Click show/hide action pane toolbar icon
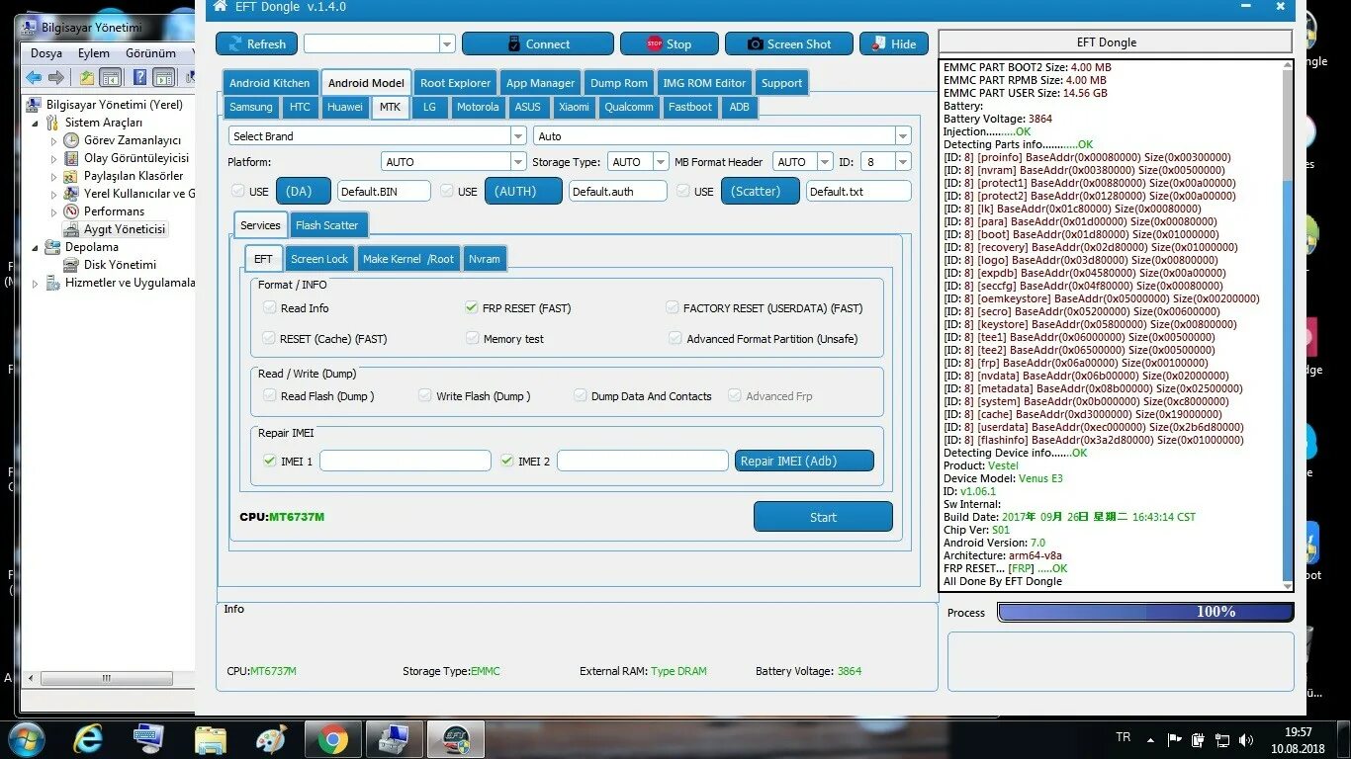Screen dimensions: 1351x759 tap(164, 77)
